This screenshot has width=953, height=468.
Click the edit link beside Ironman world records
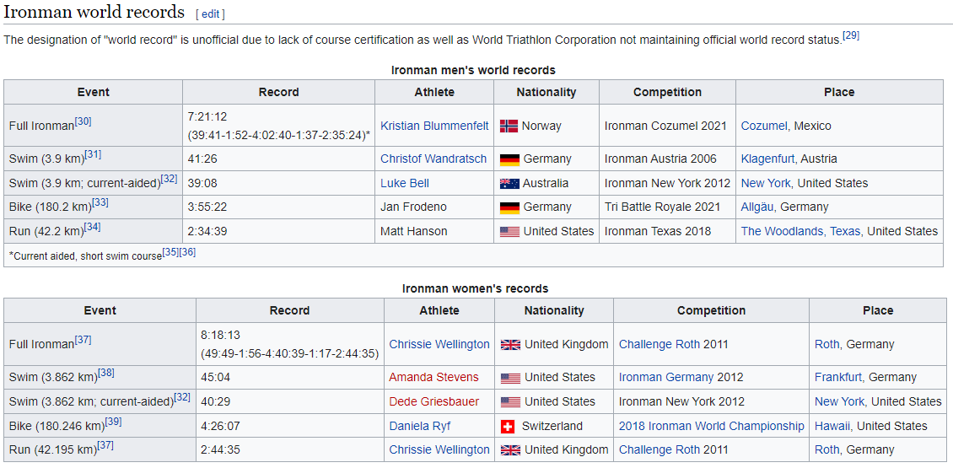(x=210, y=14)
